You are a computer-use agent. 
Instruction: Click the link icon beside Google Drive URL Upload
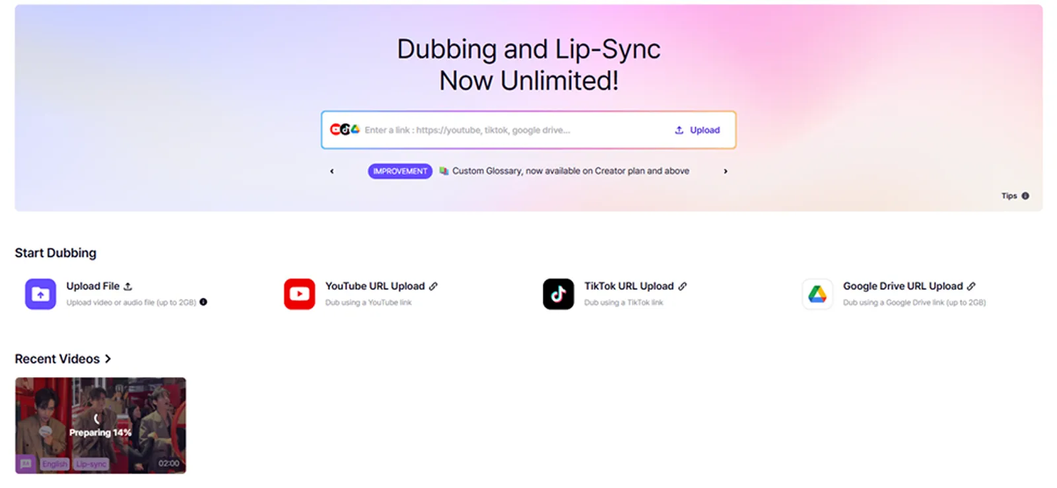click(x=971, y=287)
